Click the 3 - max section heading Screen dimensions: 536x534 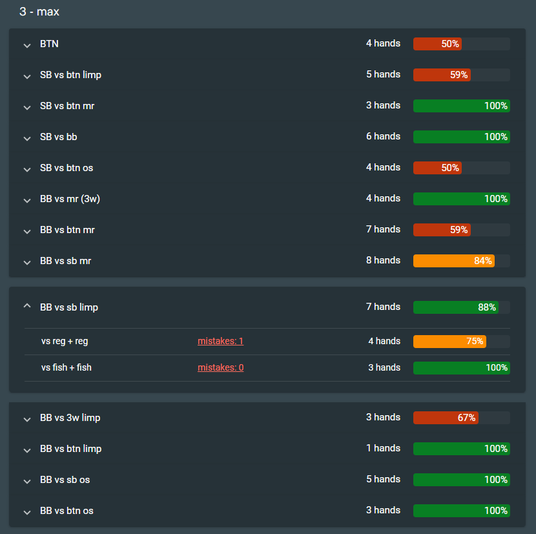(39, 12)
